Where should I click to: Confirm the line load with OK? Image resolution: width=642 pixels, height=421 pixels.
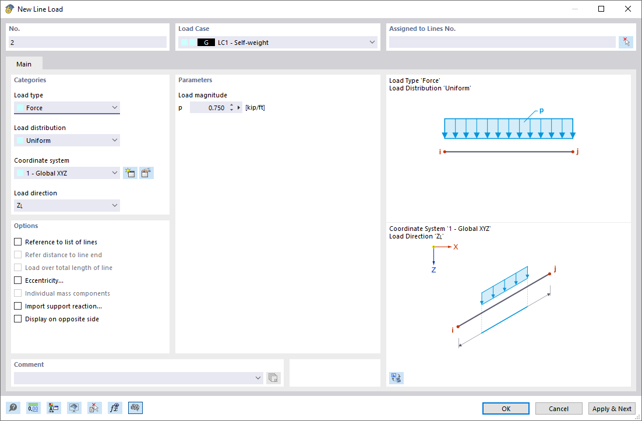click(x=505, y=408)
